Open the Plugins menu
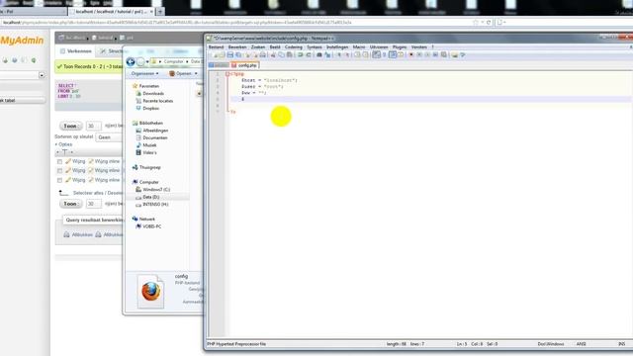The width and height of the screenshot is (633, 356). 400,47
